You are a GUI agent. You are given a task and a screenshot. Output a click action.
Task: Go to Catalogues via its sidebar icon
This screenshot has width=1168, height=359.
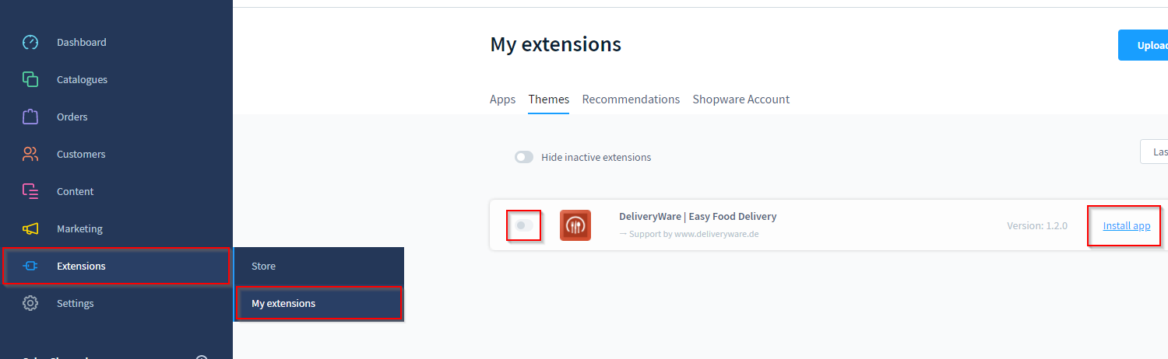click(30, 79)
